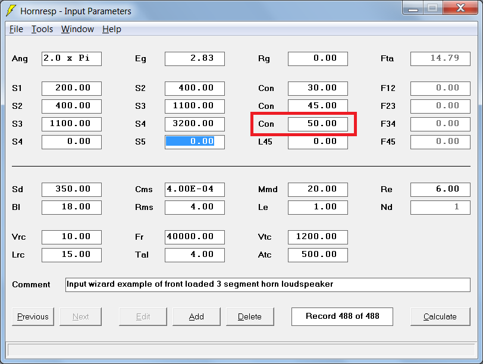Click the left-column S4 field 0.00
This screenshot has height=364, width=483.
pos(71,142)
